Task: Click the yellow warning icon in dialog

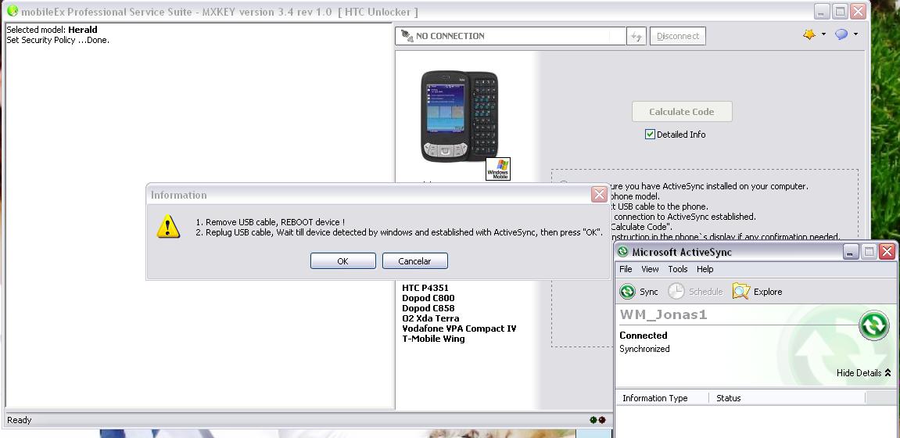Action: point(168,227)
